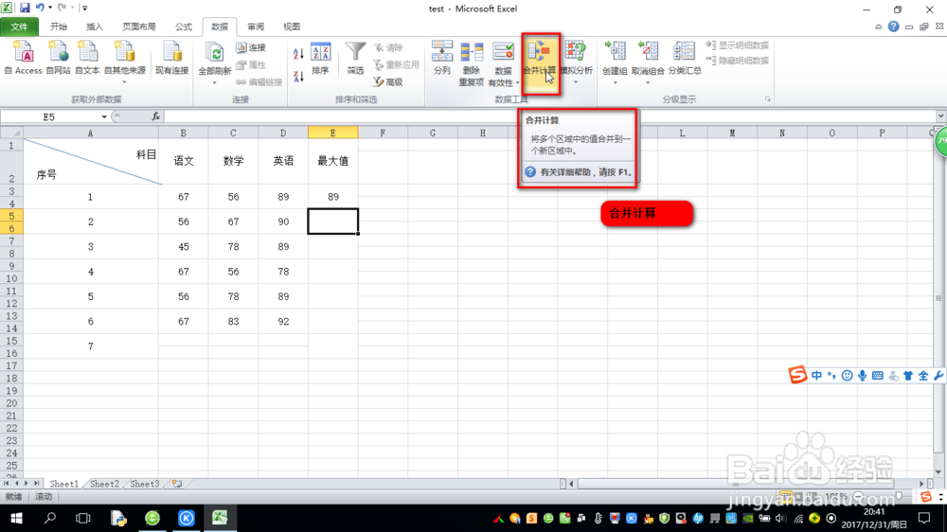Click Ungroup (取消组合) icon

(x=648, y=52)
